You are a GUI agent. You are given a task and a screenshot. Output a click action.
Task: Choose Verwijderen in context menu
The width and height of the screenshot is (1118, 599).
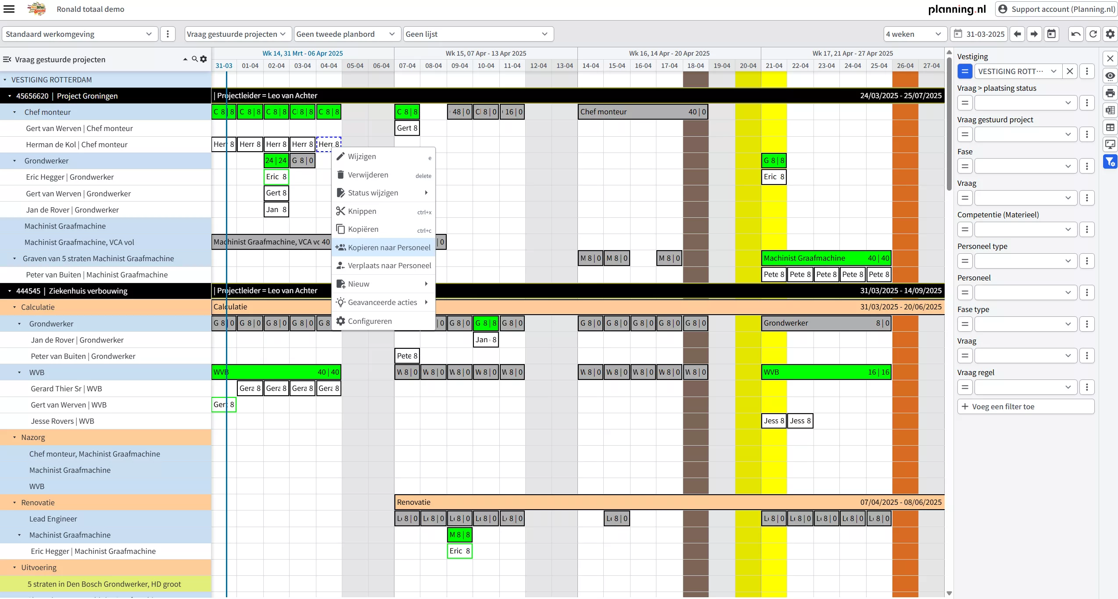(368, 175)
